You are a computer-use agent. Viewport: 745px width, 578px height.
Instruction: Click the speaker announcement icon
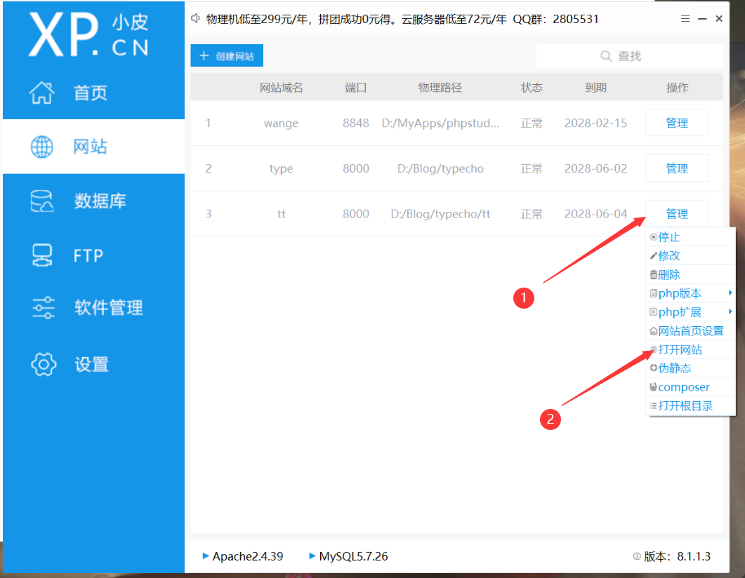[196, 19]
